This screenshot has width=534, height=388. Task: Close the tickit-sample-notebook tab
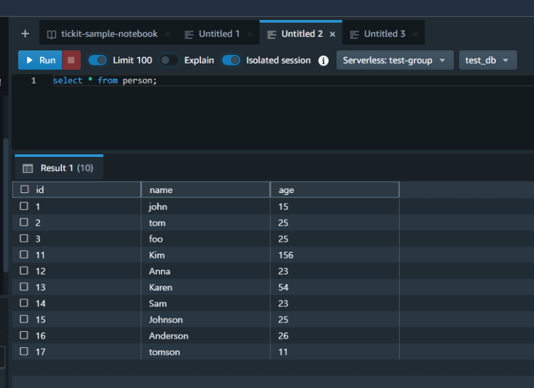point(167,34)
